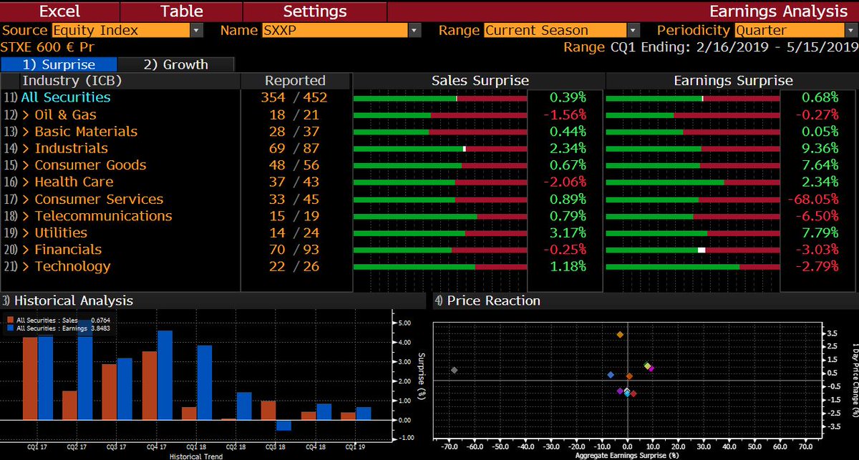859x460 pixels.
Task: Click the orange Sales legend swatch
Action: point(11,320)
